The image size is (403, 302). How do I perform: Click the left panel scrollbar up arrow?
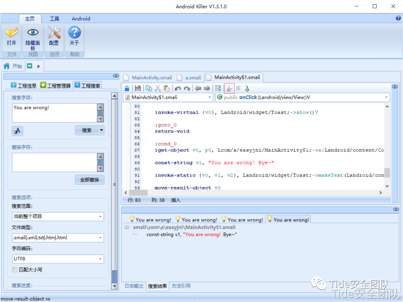coord(115,96)
